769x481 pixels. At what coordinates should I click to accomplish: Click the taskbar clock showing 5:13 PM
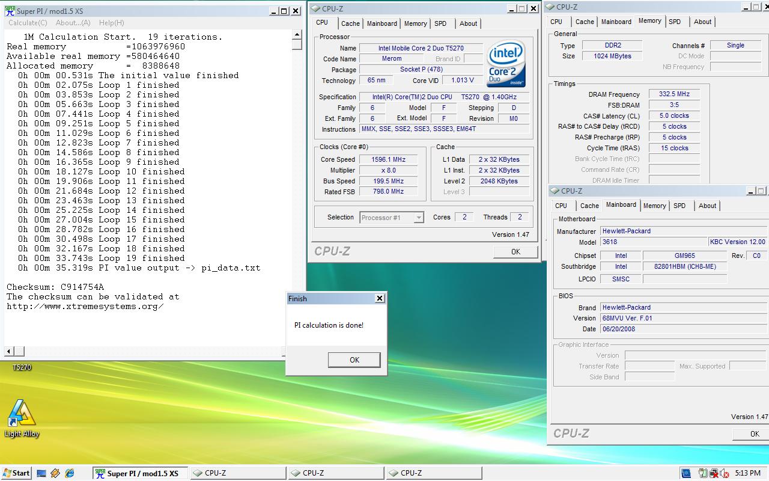point(747,473)
